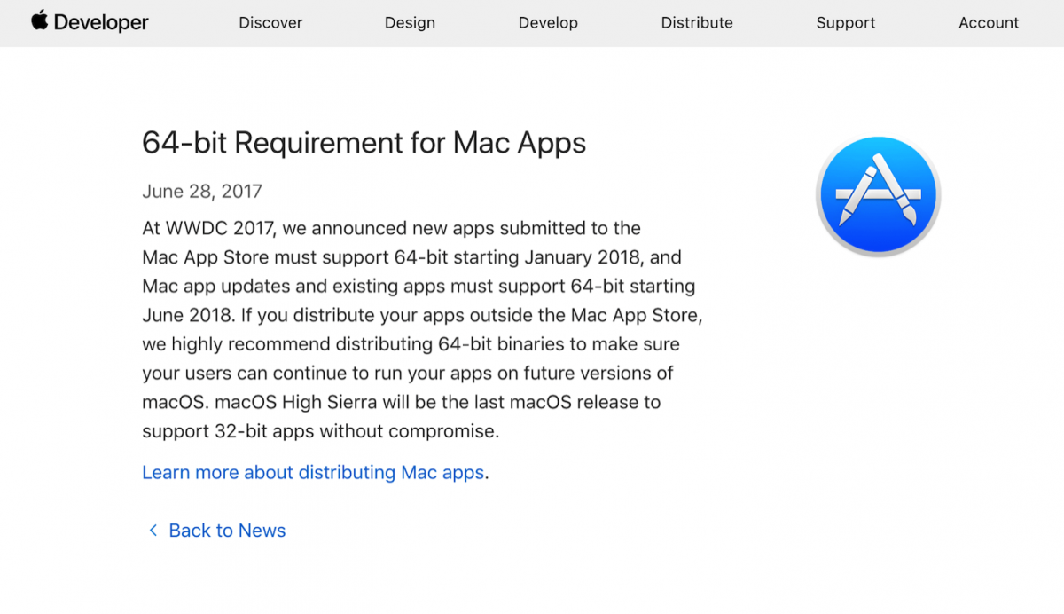Screen dimensions: 1064x614
Task: Open the Discover section
Action: coord(270,22)
